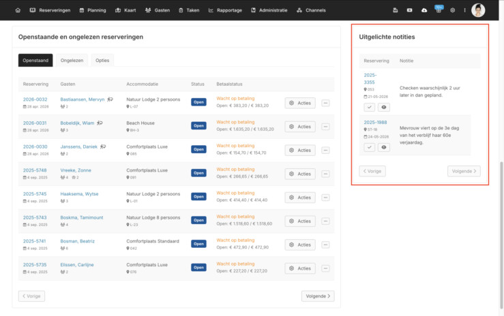Click the more options ellipsis for 2025-5748
Screen dimensions: 504x316
[325, 174]
